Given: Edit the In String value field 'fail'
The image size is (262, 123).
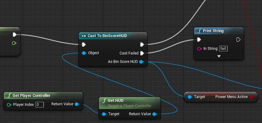Looking at the screenshot, I should click(223, 49).
